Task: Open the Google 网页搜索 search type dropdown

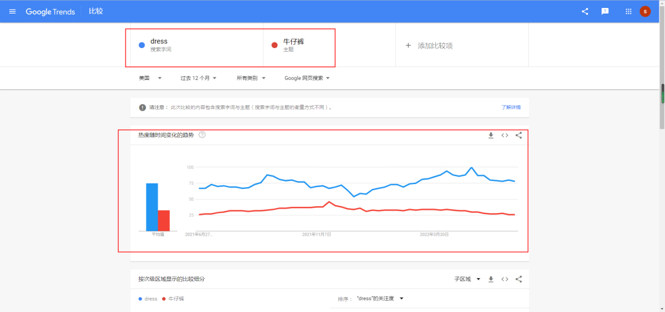Action: click(307, 78)
